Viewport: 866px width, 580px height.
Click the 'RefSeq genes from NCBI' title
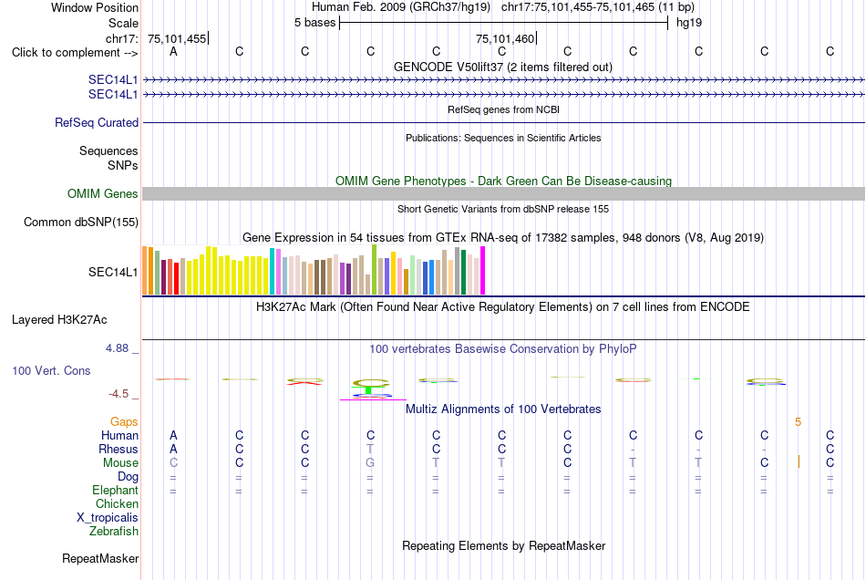pos(504,109)
